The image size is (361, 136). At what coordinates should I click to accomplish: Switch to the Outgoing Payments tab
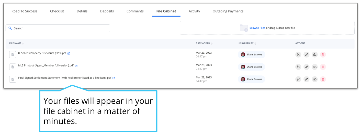(x=228, y=11)
